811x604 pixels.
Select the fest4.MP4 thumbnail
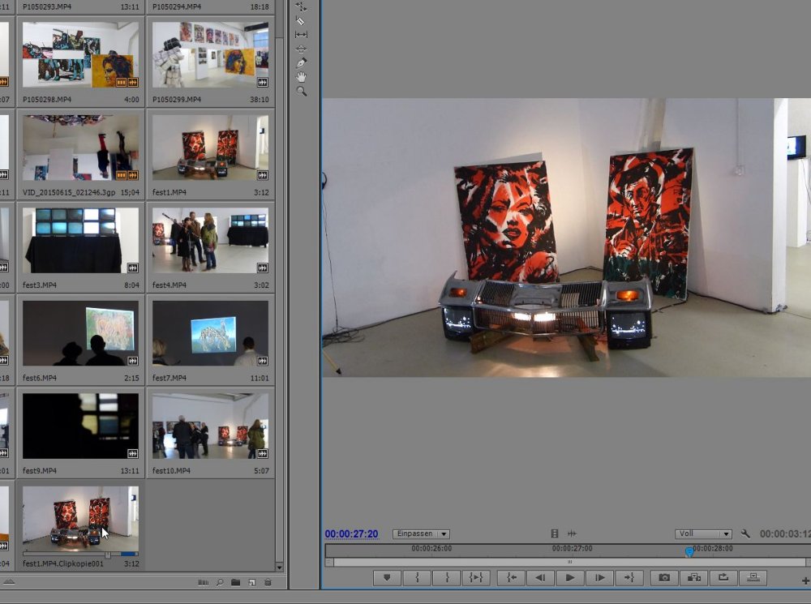coord(210,241)
